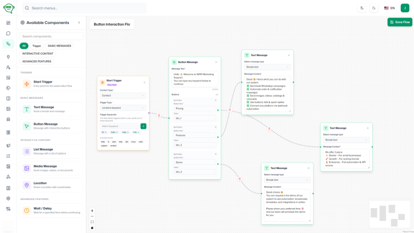The width and height of the screenshot is (414, 233).
Task: Close the Start Trigger node
Action: [x=144, y=83]
